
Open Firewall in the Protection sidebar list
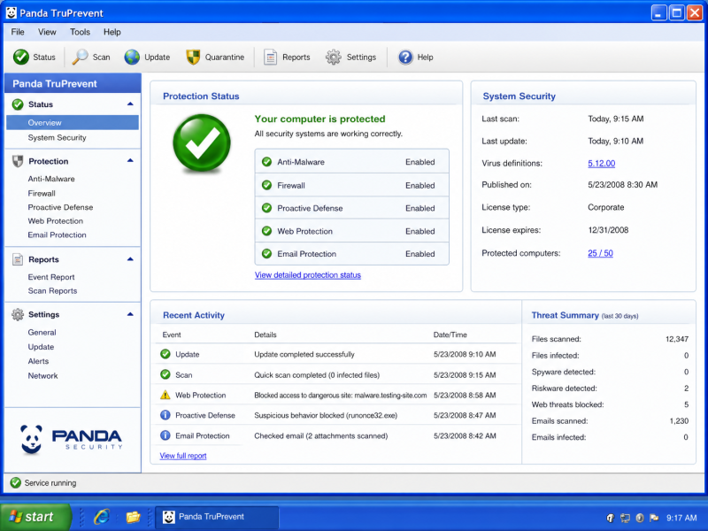pos(42,193)
